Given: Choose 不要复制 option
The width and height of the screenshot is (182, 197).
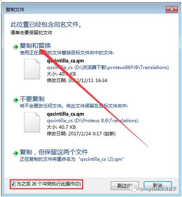Looking at the screenshot, I should point(32,99).
